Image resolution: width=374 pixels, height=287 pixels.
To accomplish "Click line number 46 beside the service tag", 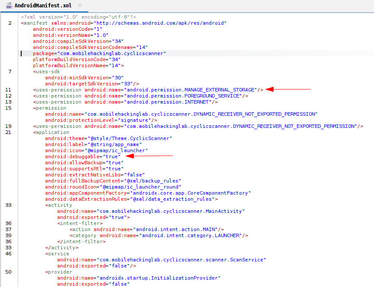I will 9,253.
